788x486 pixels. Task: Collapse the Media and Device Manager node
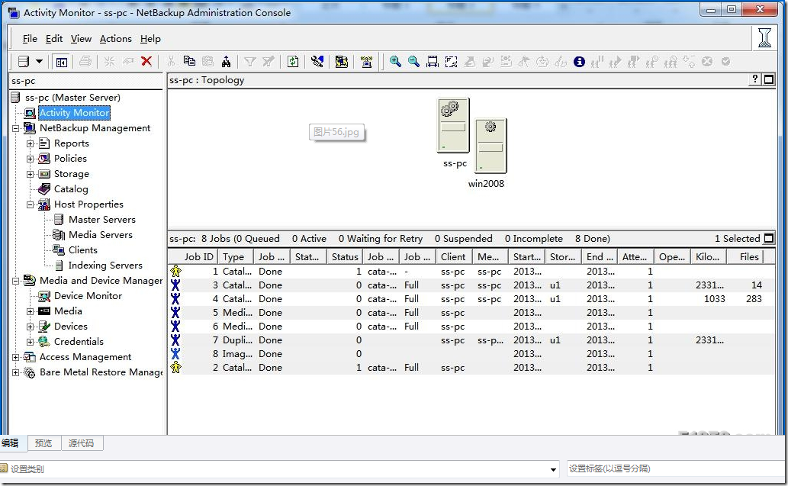(x=15, y=281)
